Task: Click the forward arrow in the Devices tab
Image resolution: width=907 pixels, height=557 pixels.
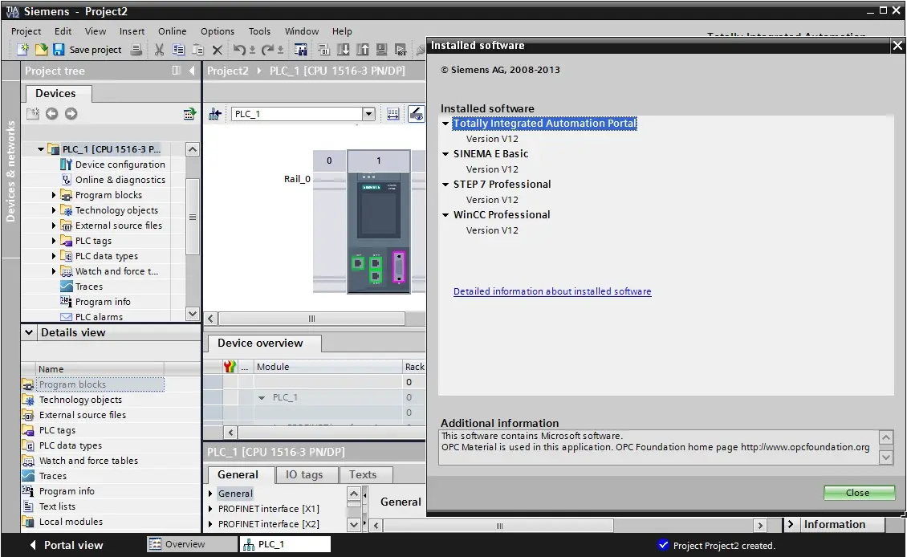Action: tap(71, 113)
